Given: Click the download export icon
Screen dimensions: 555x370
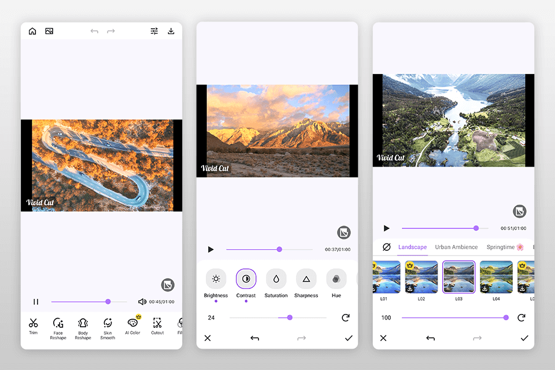Looking at the screenshot, I should coord(171,31).
